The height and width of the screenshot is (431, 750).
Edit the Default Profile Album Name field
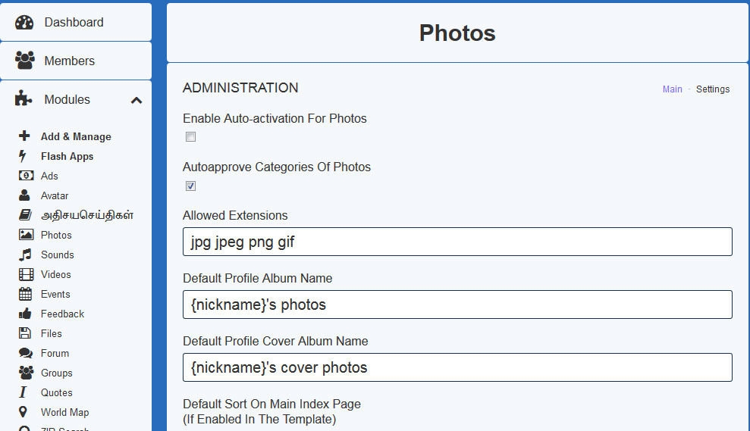[457, 305]
